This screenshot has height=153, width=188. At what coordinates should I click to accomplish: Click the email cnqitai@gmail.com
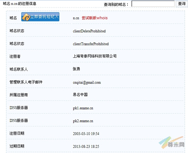click(87, 82)
